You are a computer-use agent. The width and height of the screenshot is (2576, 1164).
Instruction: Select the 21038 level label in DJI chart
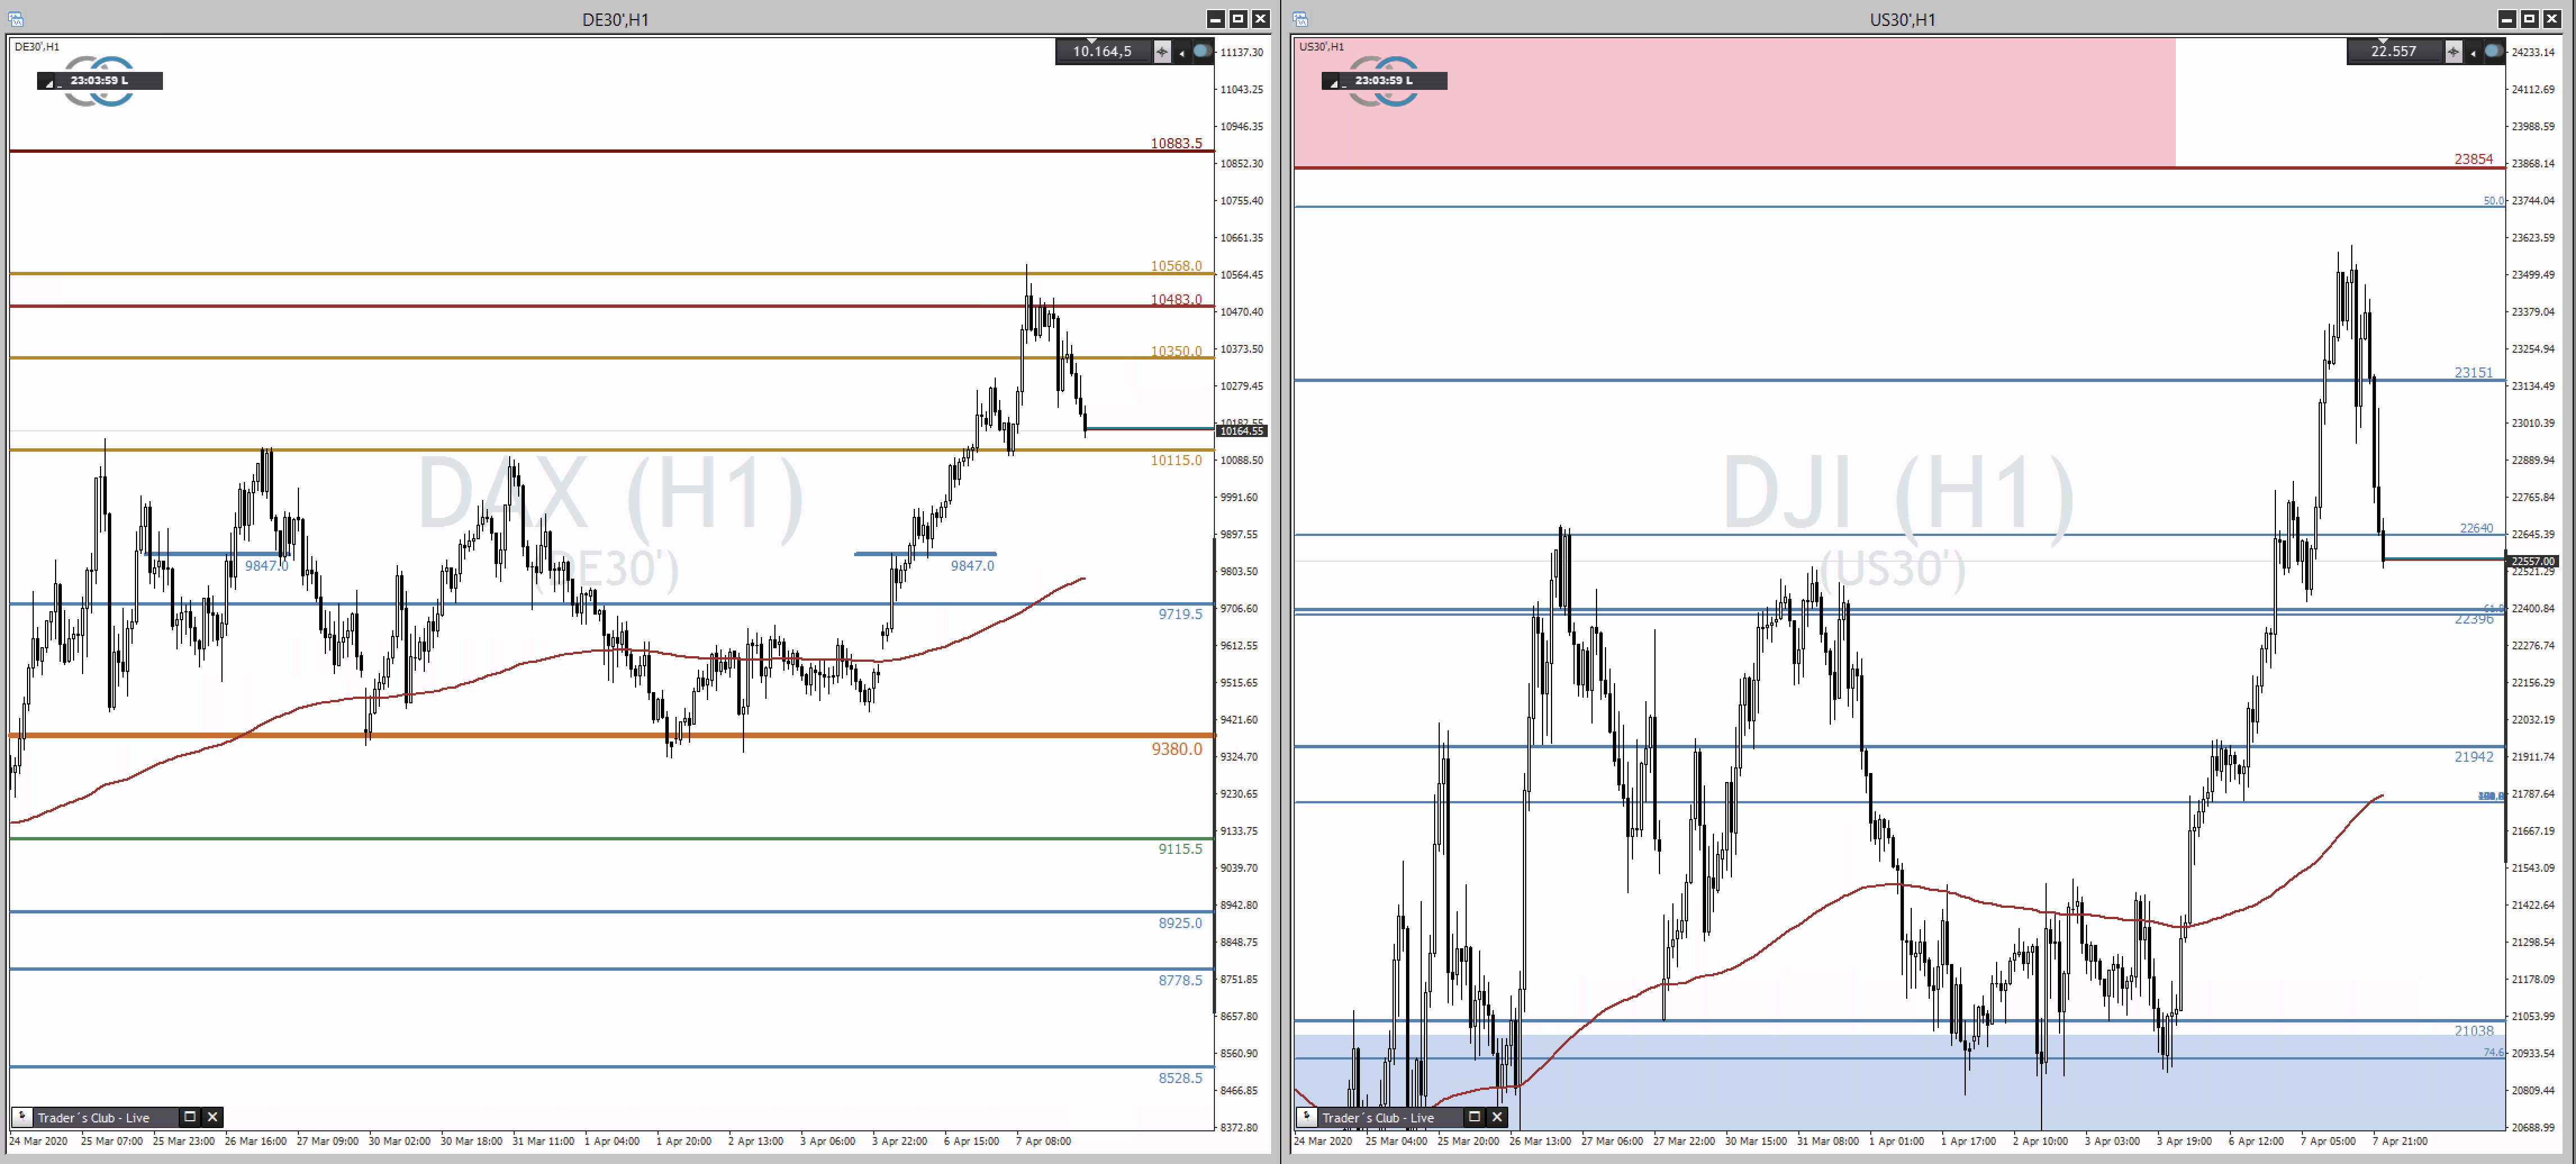click(2473, 1031)
